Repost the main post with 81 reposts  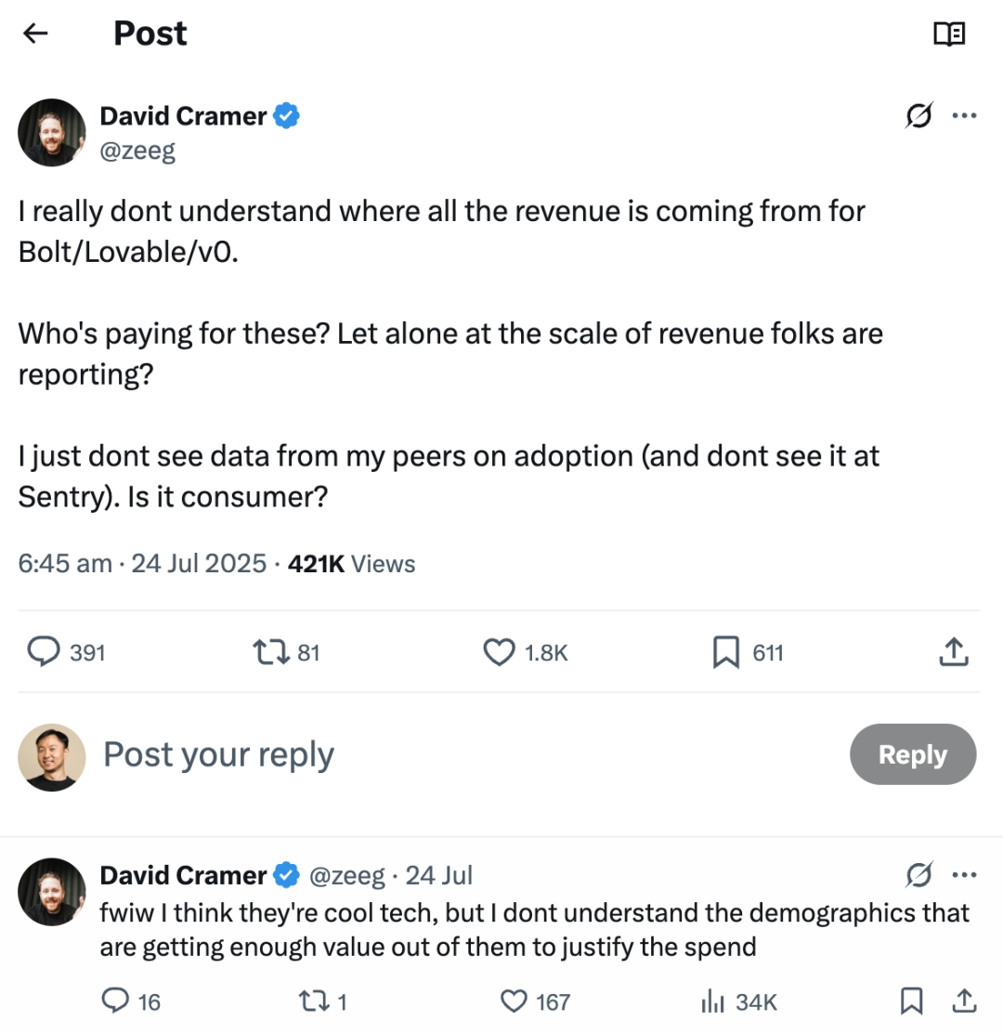[x=268, y=653]
